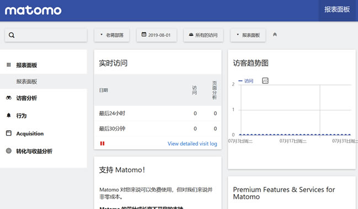Click the 实时访问 widget title

[x=113, y=63]
